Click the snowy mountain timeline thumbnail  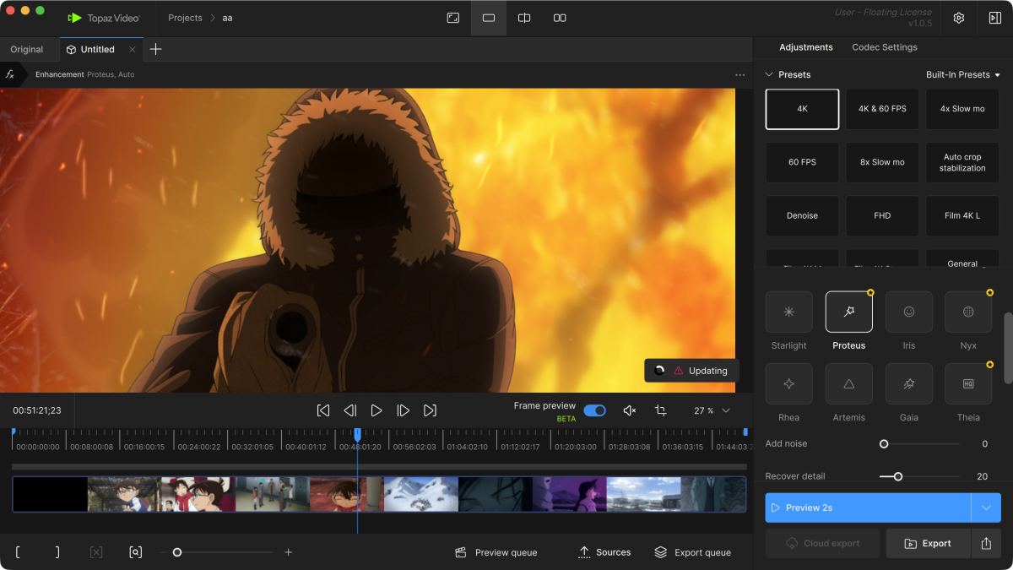(420, 494)
